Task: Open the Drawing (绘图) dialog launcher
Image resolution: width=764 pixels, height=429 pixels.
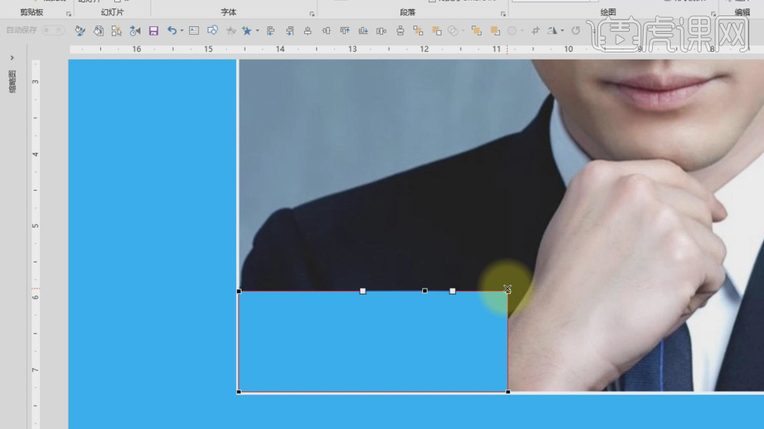Action: click(713, 14)
